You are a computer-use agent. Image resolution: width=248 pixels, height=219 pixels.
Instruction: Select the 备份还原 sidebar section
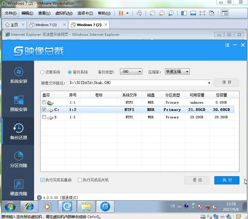click(x=19, y=131)
